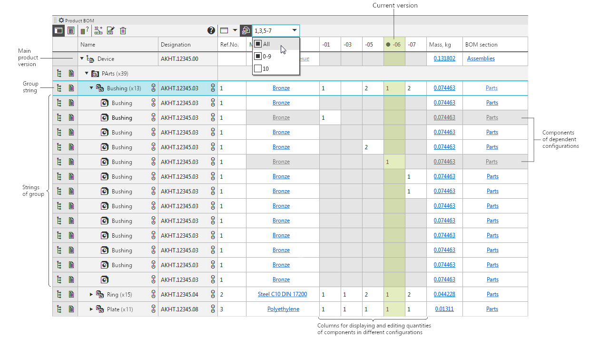Select the current version -06 column header

[x=394, y=45]
